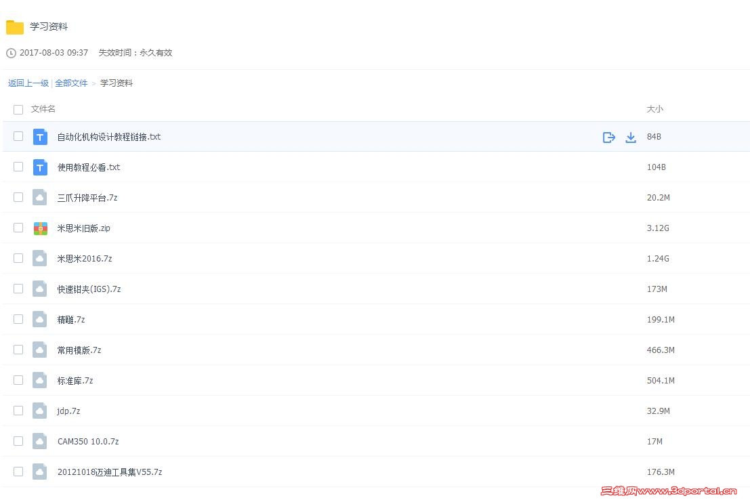The height and width of the screenshot is (500, 750).
Task: Click the zip archive icon of 米思米旧版.zip
Action: 40,228
